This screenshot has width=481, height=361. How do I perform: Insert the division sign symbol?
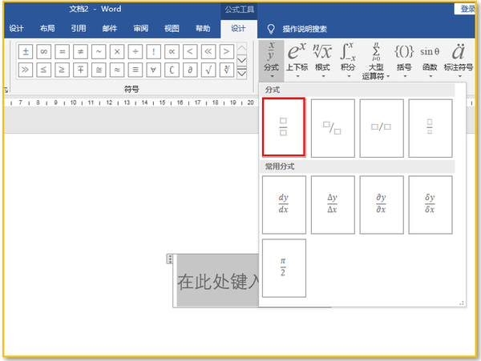135,51
